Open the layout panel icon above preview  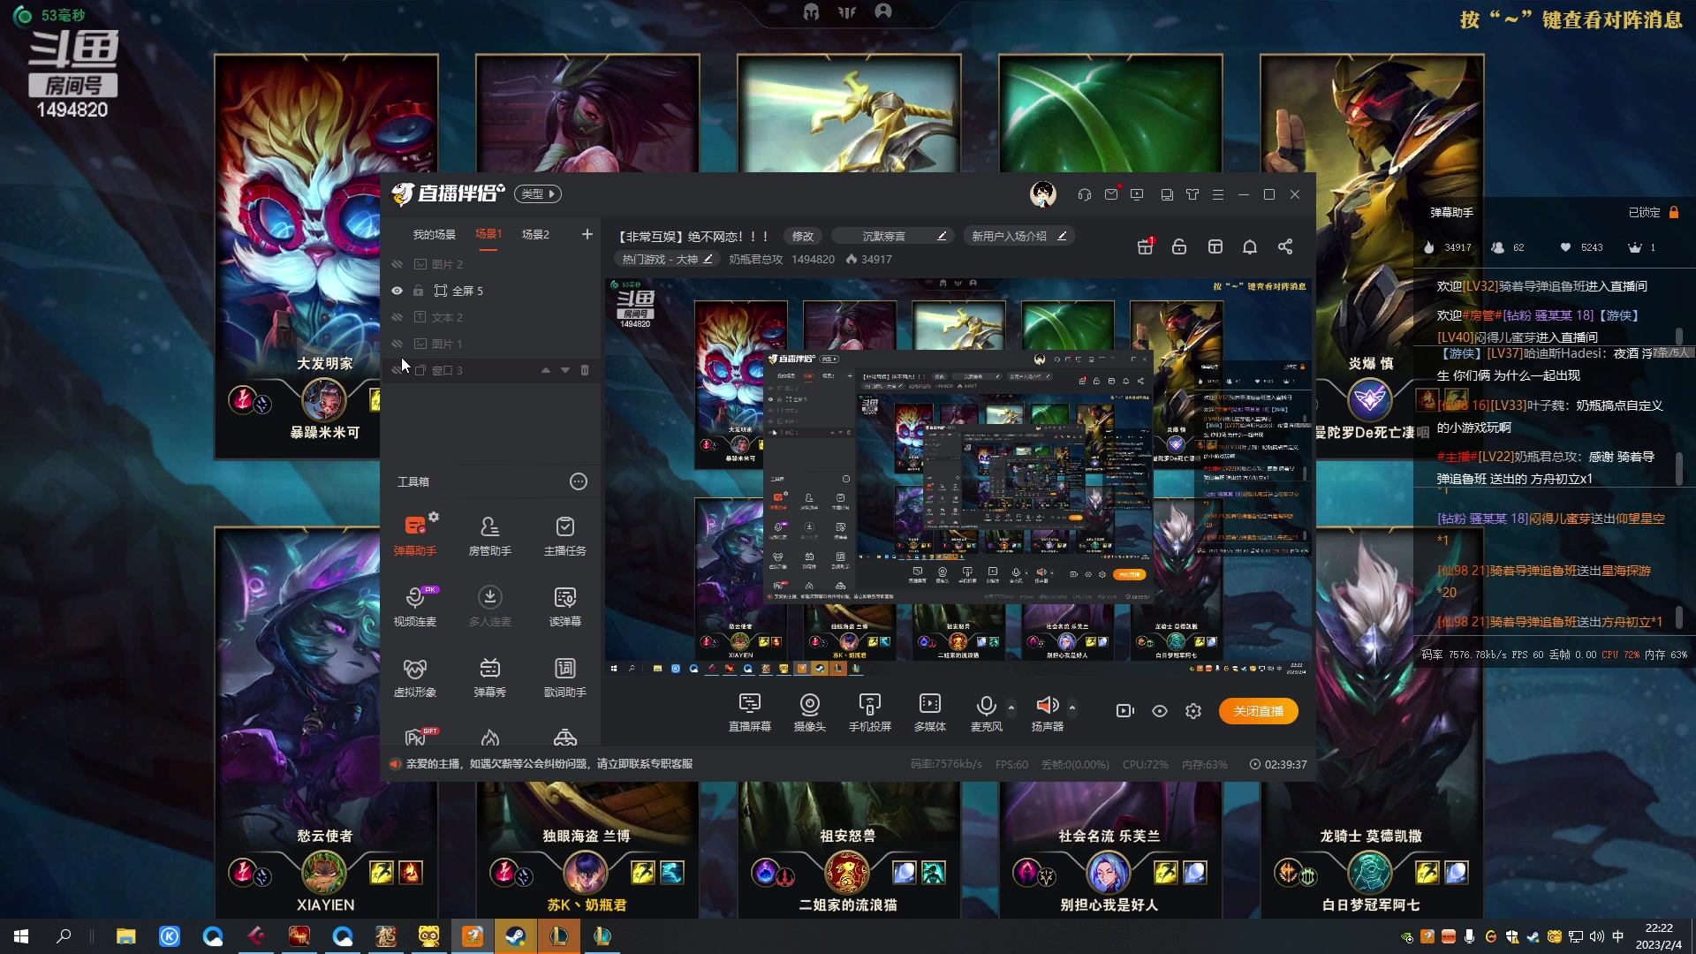click(x=1215, y=246)
